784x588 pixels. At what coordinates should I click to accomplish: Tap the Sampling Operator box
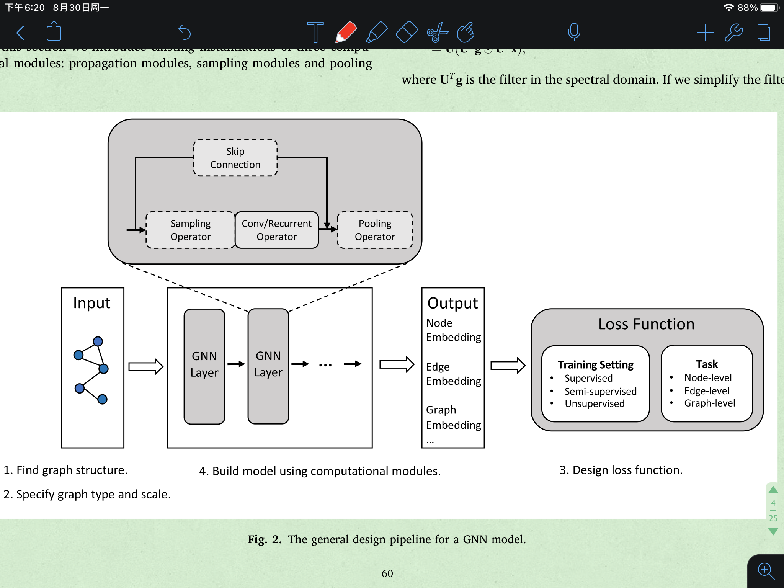tap(190, 230)
